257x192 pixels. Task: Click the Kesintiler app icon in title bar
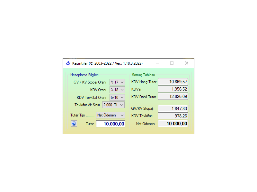pos(68,63)
